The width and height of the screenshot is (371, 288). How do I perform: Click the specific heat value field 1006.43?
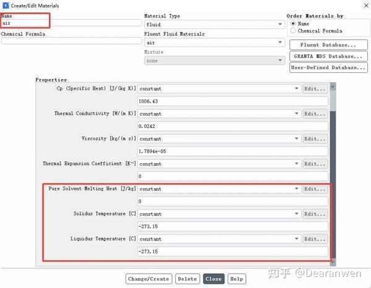pyautogui.click(x=232, y=101)
